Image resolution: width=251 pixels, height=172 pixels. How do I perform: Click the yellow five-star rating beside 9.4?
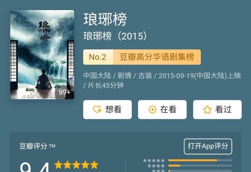(76, 165)
